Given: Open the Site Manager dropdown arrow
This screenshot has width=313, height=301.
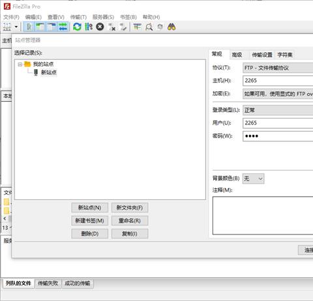Looking at the screenshot, I should coord(16,27).
